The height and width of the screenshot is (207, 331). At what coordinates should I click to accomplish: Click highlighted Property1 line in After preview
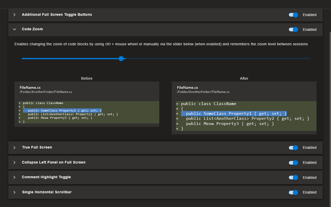[234, 114]
